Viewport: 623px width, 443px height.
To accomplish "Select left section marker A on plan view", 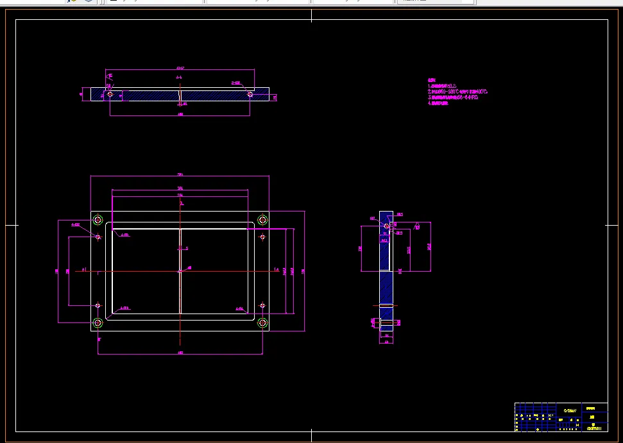I will (x=83, y=270).
